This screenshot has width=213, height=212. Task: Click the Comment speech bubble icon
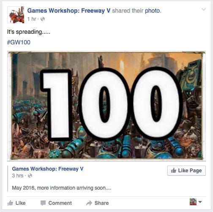[x=43, y=203]
